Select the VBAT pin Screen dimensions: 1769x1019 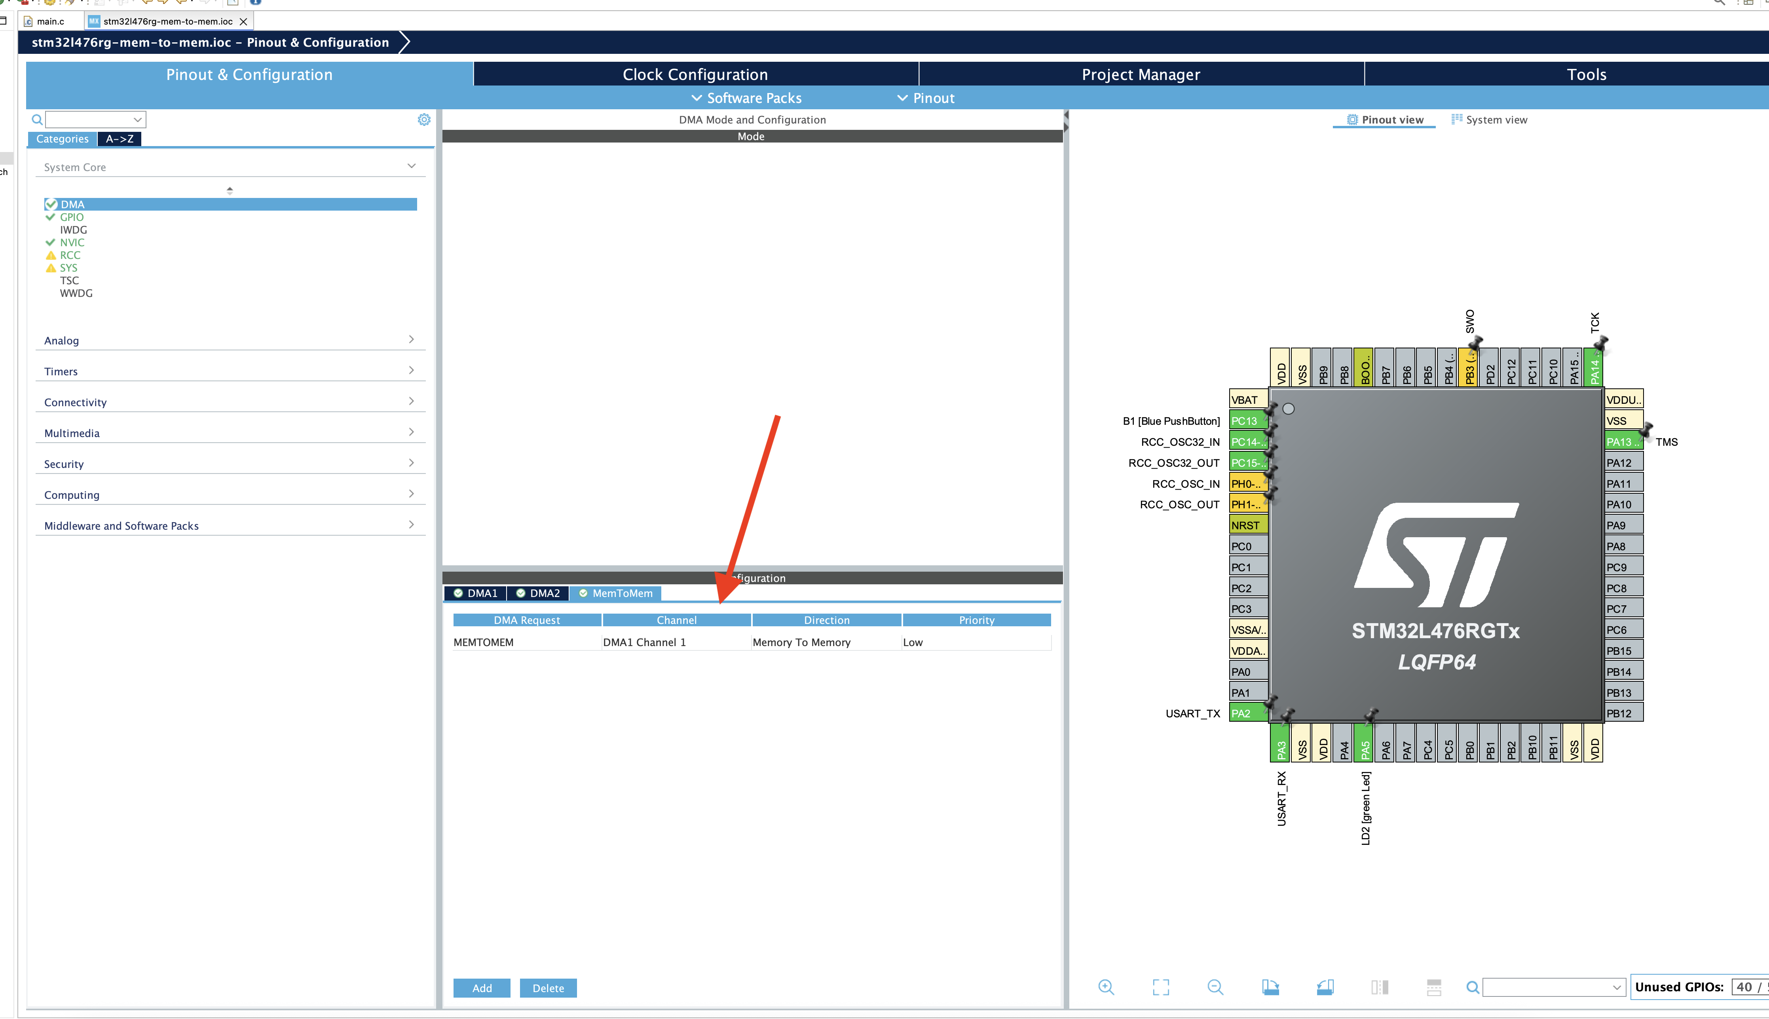[x=1248, y=399]
